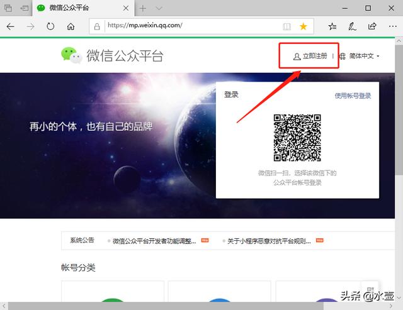
Task: Click 使用帐号登录 link
Action: tap(353, 96)
